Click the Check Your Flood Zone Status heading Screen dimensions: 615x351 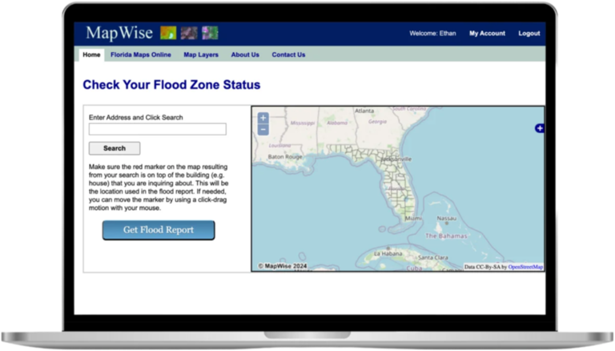tap(171, 85)
